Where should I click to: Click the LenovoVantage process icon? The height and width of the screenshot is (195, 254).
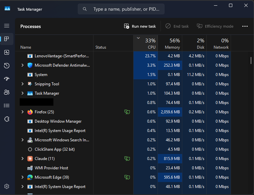point(30,56)
